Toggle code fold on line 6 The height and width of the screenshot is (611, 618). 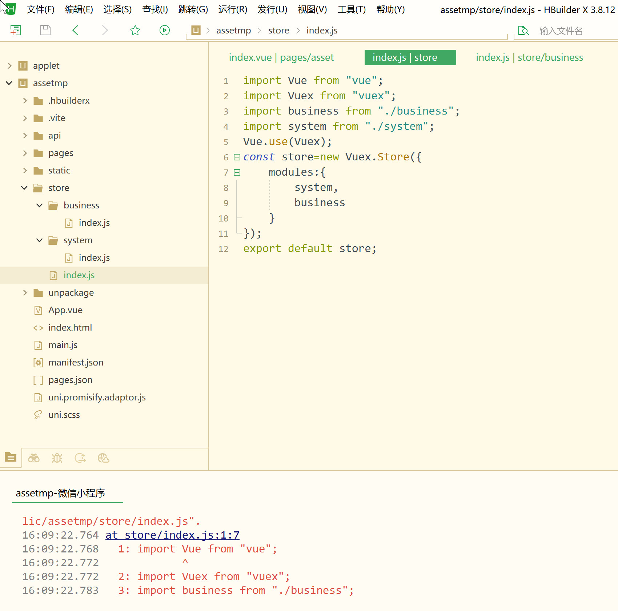point(237,157)
